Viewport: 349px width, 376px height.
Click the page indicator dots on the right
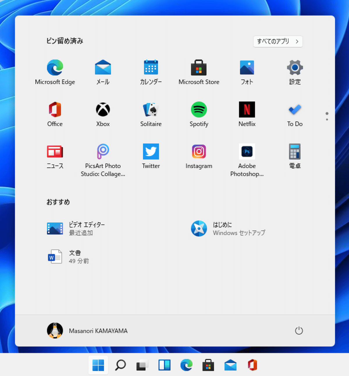coord(327,115)
